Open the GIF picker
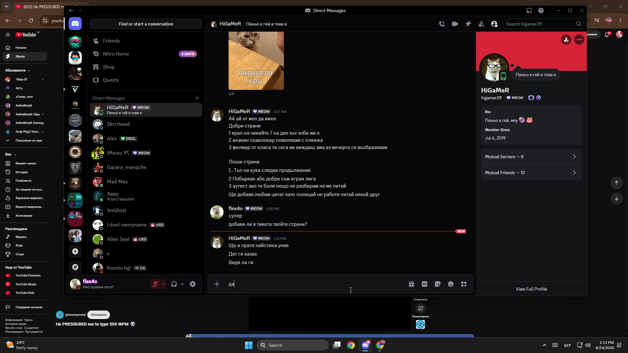 425,284
